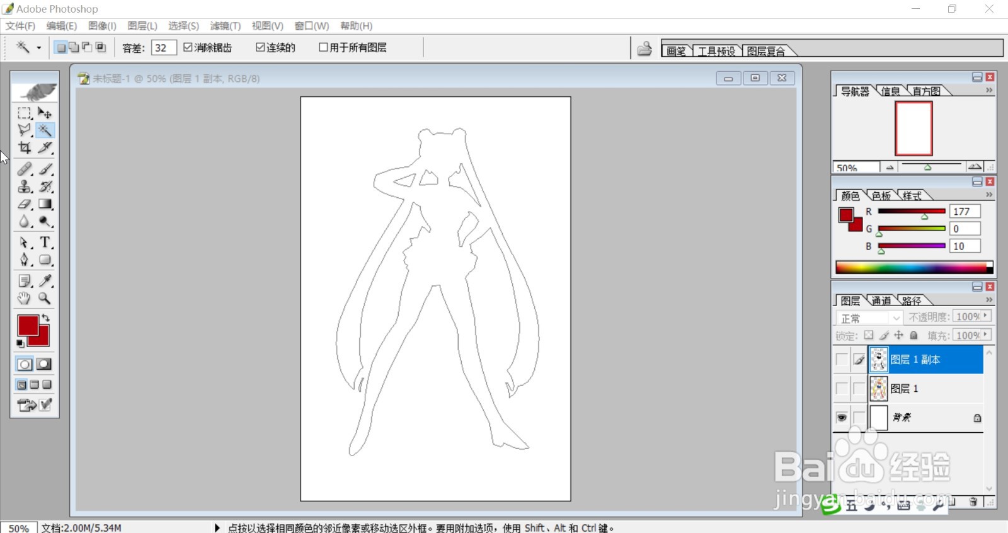Select the Slice tool
Image resolution: width=1008 pixels, height=533 pixels.
pos(45,147)
